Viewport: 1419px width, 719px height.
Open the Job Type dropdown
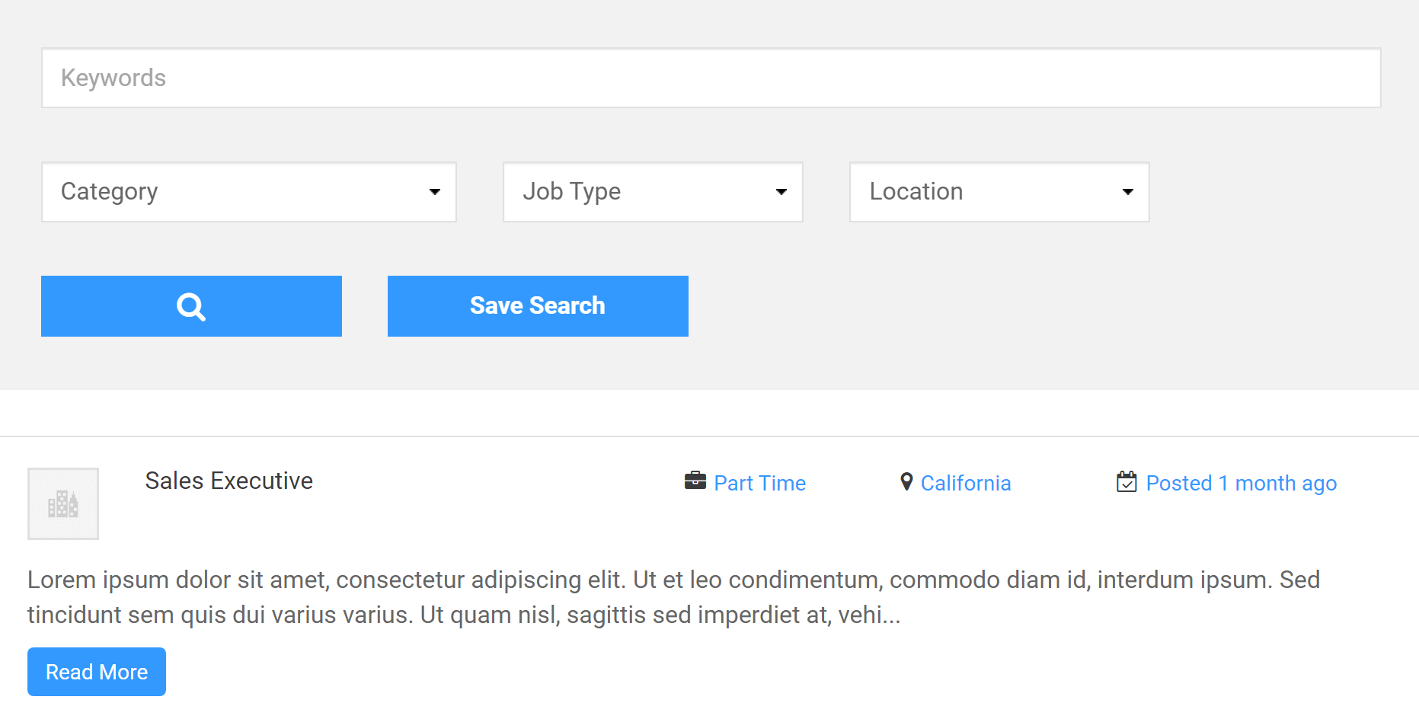point(652,192)
